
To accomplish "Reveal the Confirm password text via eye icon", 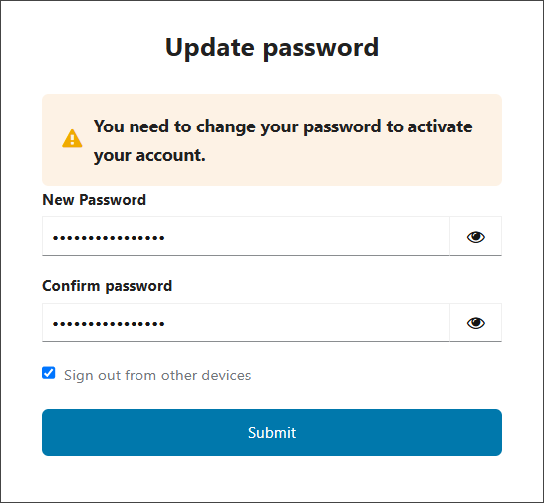I will (475, 323).
